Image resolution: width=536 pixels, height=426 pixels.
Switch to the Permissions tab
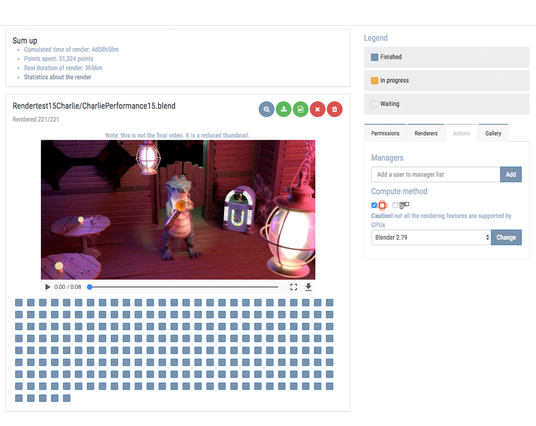[385, 133]
